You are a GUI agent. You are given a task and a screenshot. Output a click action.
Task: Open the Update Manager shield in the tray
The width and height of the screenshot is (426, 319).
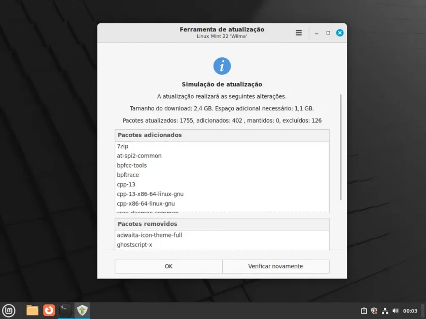click(x=374, y=311)
